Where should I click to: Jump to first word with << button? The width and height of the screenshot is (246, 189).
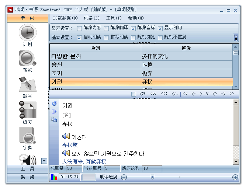(x=186, y=94)
